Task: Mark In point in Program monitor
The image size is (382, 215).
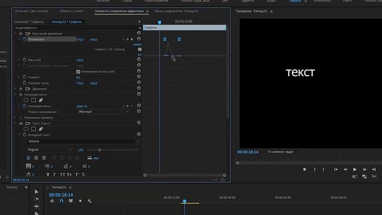Action: click(x=315, y=170)
